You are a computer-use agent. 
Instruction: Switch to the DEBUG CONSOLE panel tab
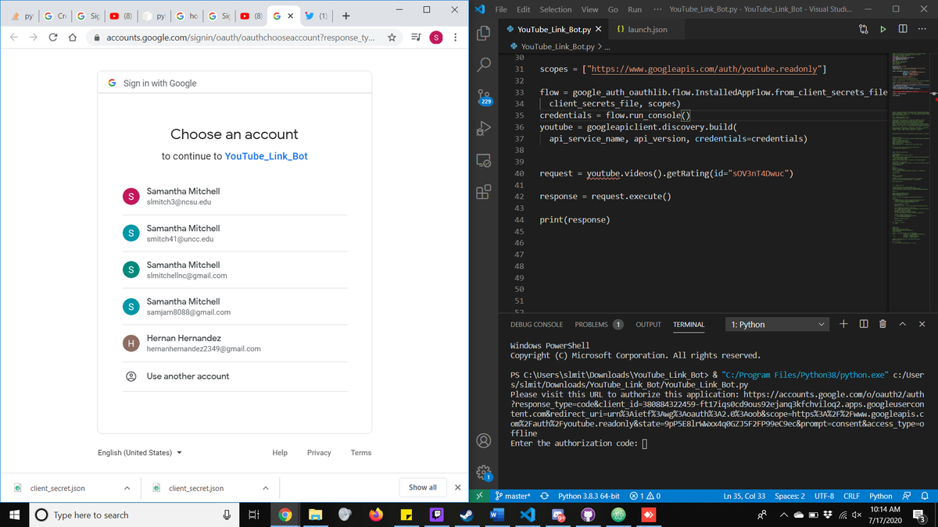point(536,324)
